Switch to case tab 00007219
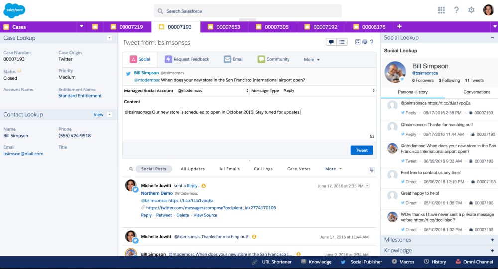Viewport: 498px width, 269px height. coord(127,27)
